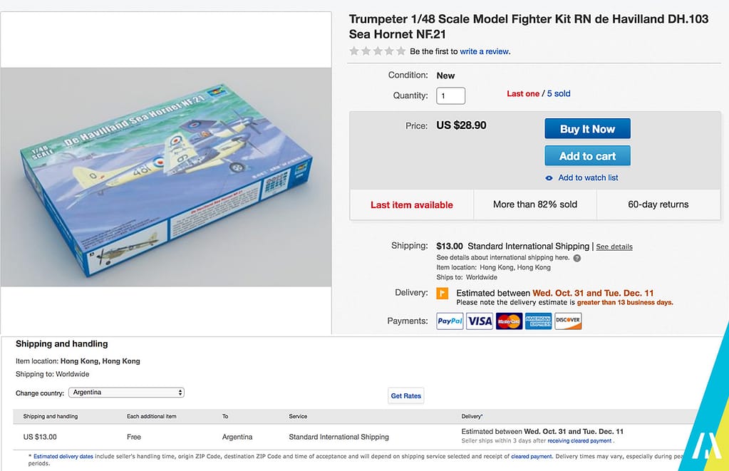Open the write a review link
This screenshot has width=729, height=471.
click(485, 51)
